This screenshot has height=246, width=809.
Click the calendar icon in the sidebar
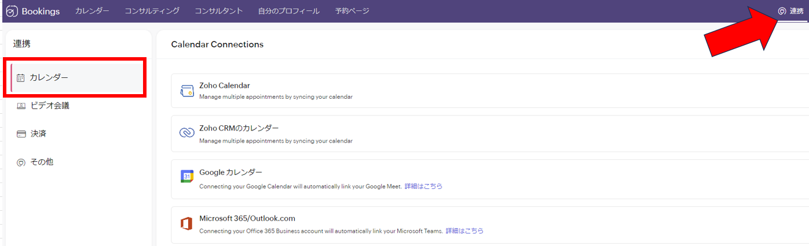coord(21,77)
